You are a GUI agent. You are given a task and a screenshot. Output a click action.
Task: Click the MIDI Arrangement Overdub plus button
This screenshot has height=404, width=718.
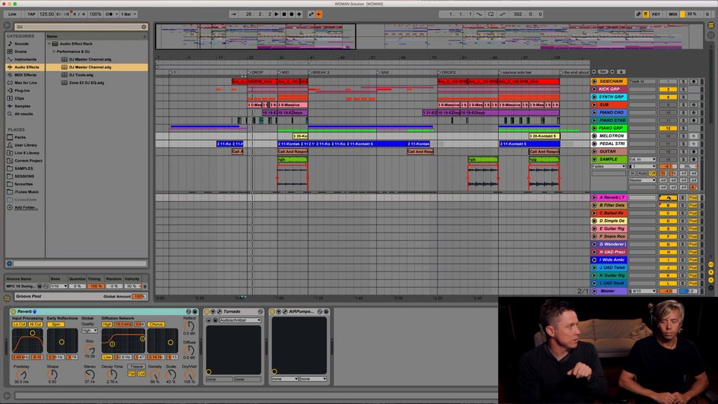coord(299,14)
